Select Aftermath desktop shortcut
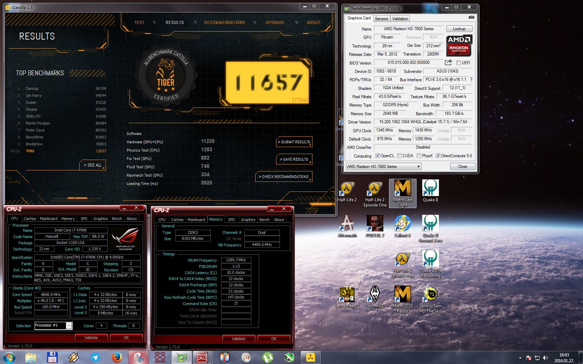 pyautogui.click(x=347, y=226)
